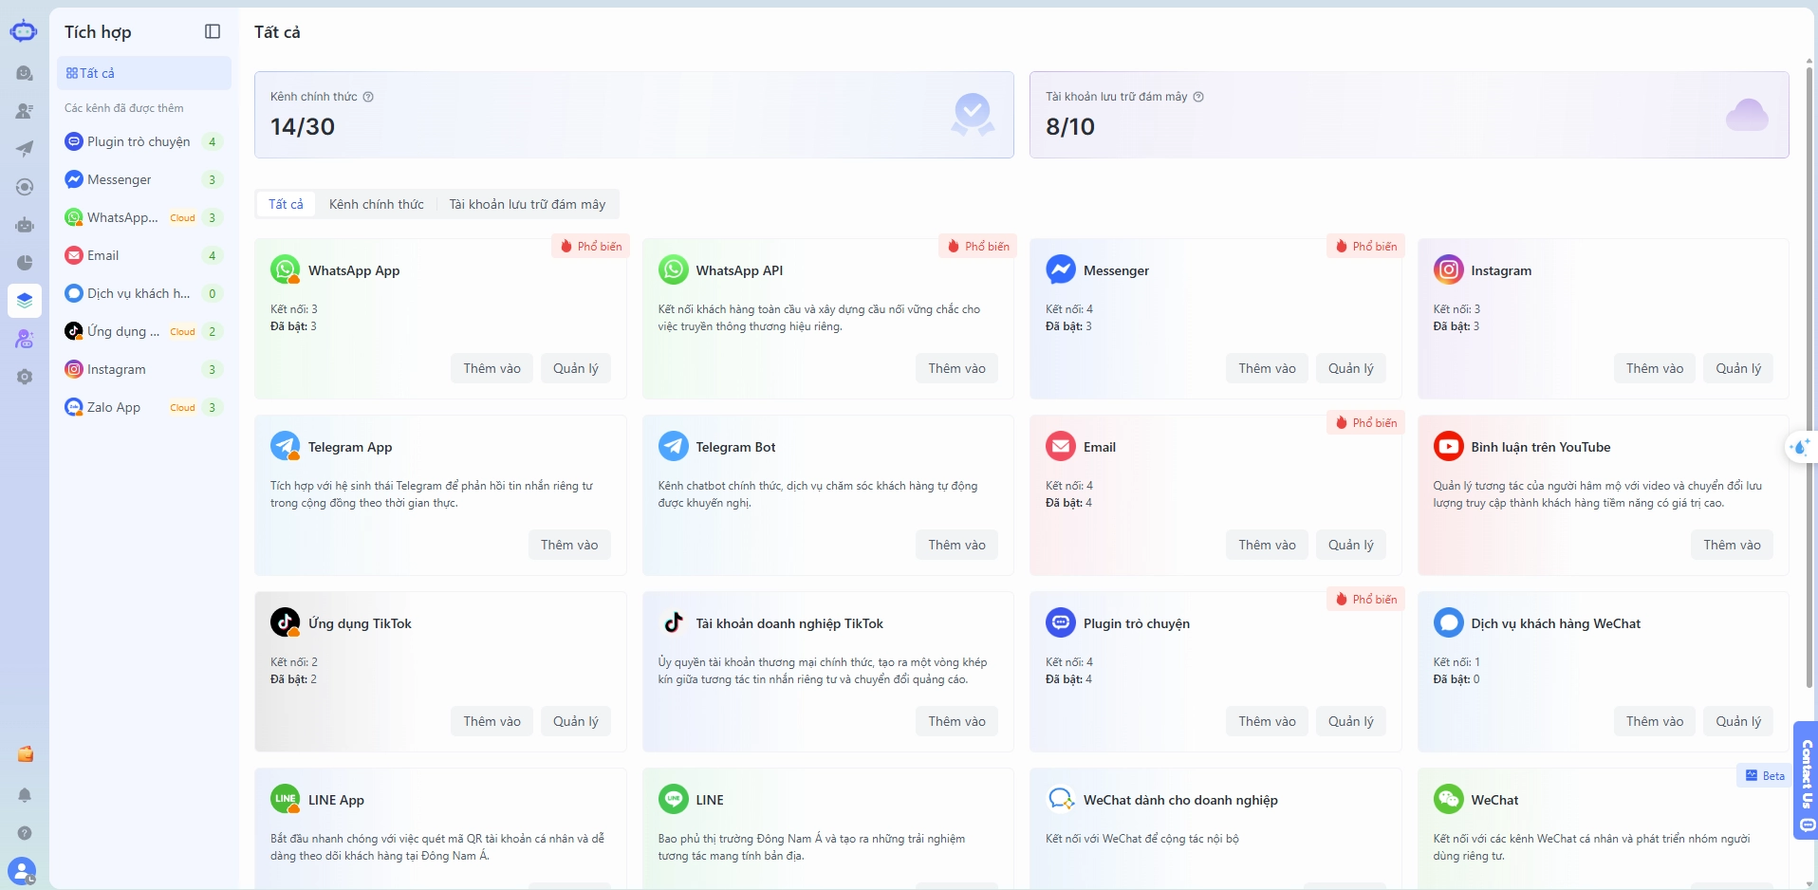Image resolution: width=1818 pixels, height=890 pixels.
Task: Click the WhatsApp API card icon
Action: (x=674, y=270)
